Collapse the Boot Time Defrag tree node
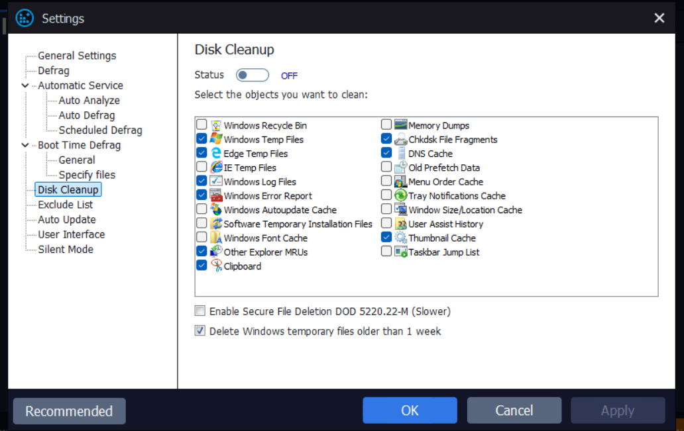684x431 pixels. coord(25,145)
